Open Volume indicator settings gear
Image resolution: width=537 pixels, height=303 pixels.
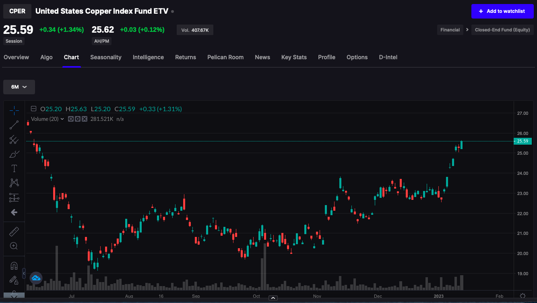(78, 119)
